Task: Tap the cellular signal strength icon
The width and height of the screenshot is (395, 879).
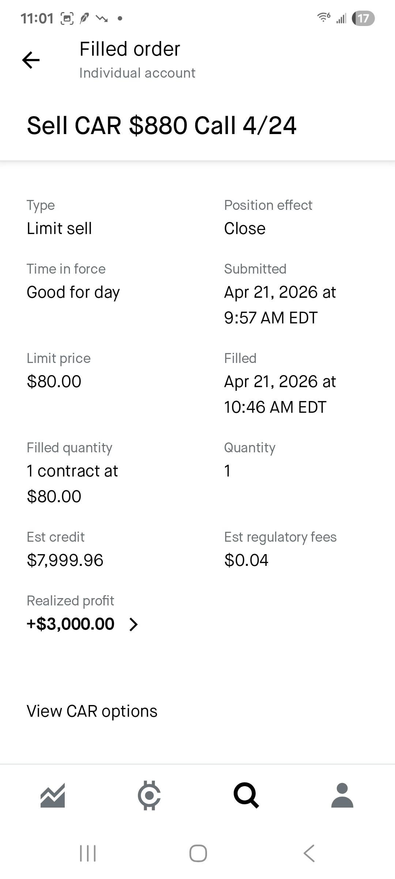Action: tap(341, 18)
